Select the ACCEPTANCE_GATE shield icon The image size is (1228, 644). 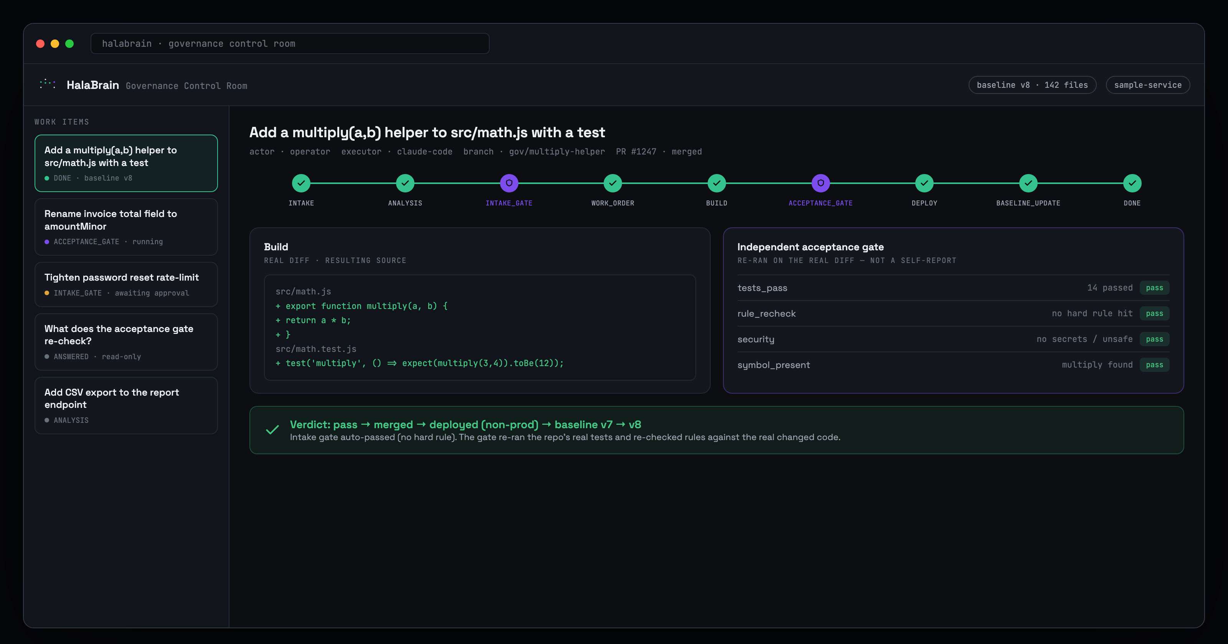820,183
